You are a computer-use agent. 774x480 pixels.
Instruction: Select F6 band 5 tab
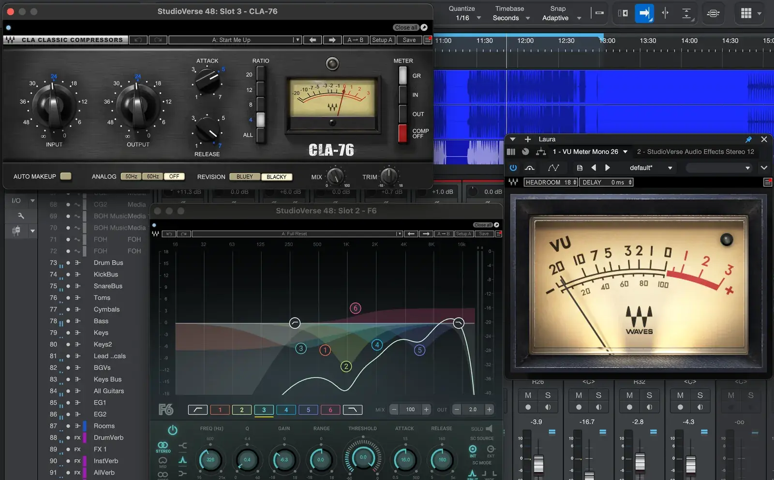pos(308,410)
